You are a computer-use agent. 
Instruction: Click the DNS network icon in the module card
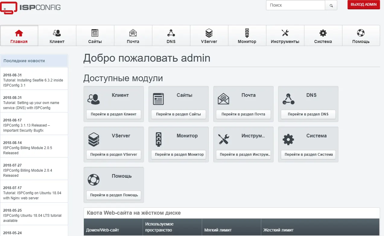point(288,99)
